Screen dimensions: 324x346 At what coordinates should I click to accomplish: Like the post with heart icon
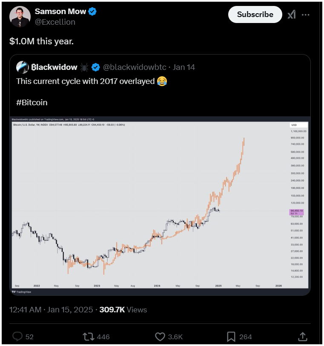point(160,337)
